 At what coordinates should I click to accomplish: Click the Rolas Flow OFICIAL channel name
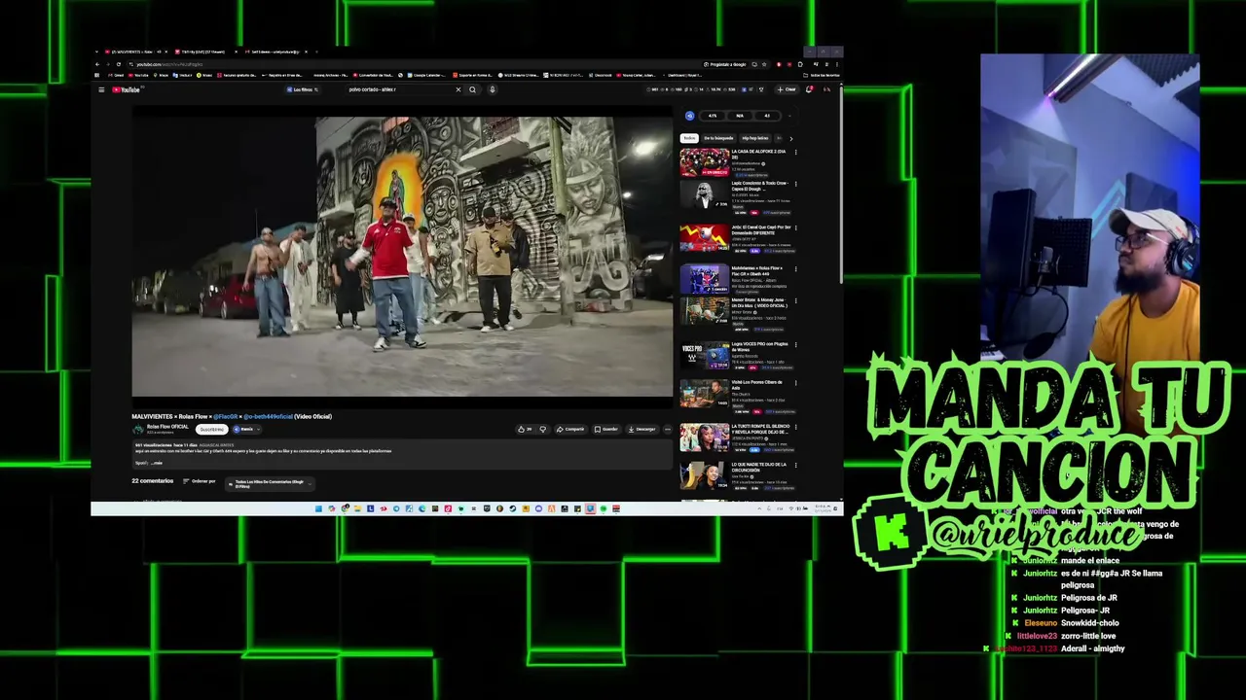pos(167,427)
